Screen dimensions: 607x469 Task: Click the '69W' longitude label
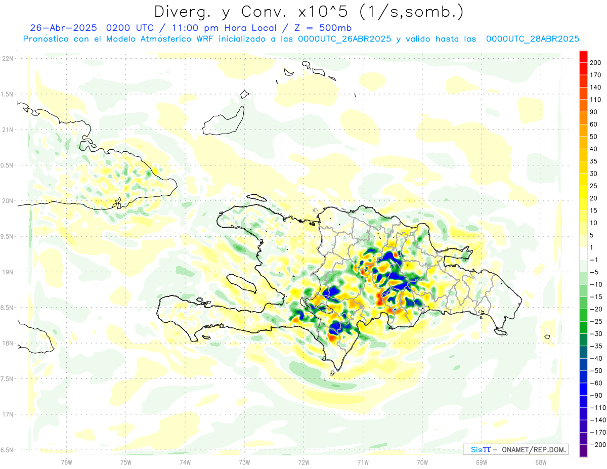click(x=481, y=462)
